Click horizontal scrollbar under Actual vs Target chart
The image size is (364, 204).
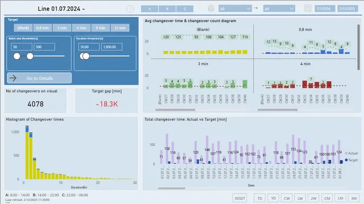(x=172, y=188)
